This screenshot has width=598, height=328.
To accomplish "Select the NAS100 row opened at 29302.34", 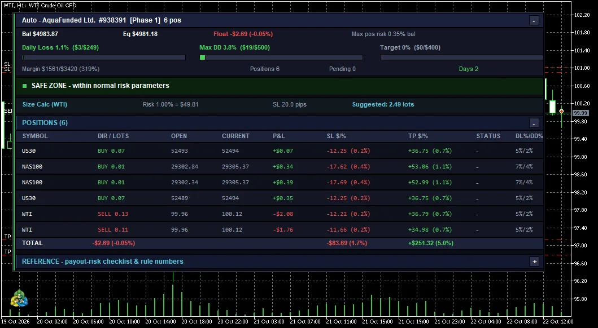I will click(280, 182).
